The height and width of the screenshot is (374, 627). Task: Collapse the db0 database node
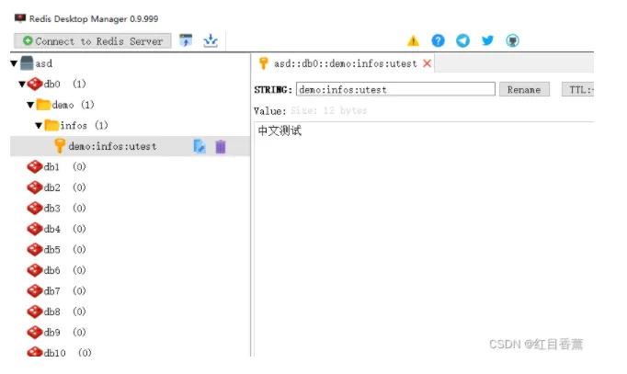click(22, 85)
